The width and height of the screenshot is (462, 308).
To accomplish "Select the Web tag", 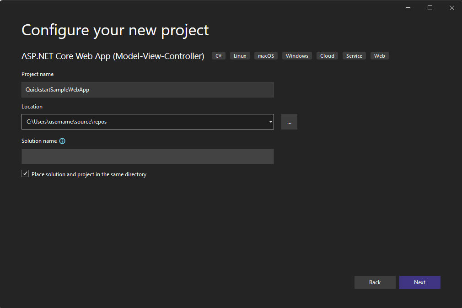I will [379, 55].
